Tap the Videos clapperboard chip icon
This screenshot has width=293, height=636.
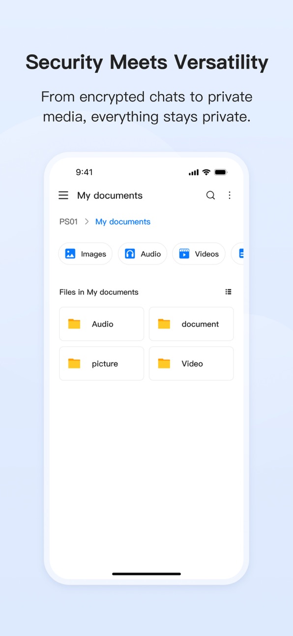184,254
